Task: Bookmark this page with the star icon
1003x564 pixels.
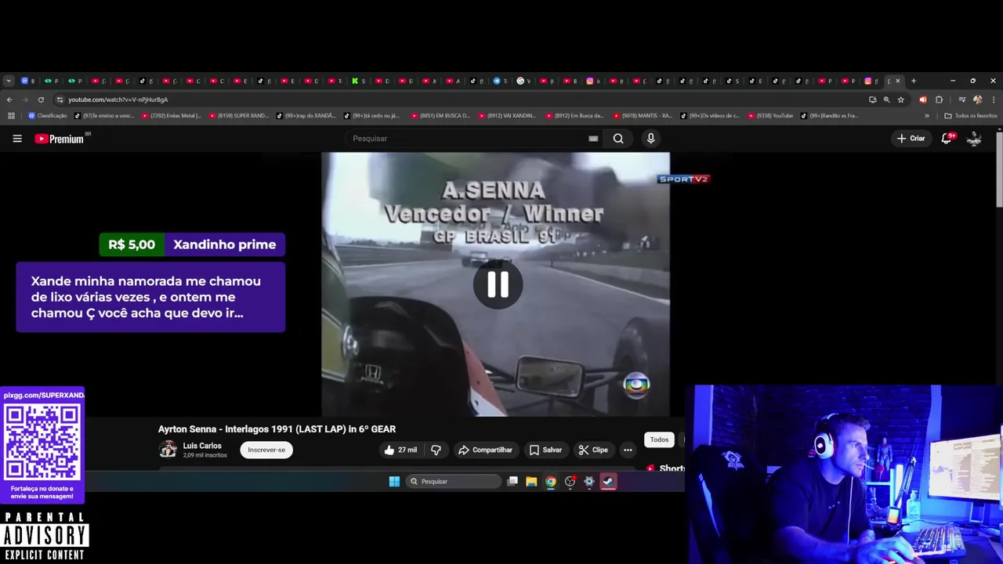Action: click(x=901, y=99)
